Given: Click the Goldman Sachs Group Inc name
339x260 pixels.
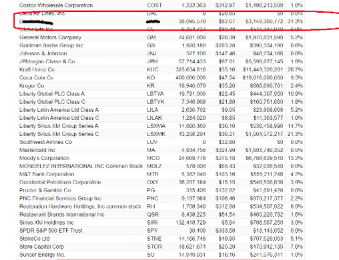Looking at the screenshot, I should tap(51, 45).
